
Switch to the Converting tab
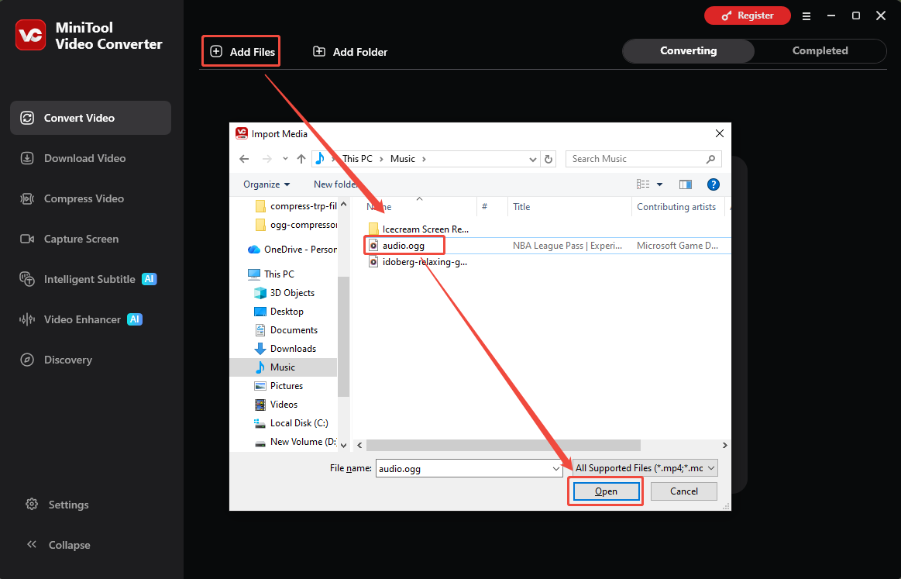pos(689,50)
